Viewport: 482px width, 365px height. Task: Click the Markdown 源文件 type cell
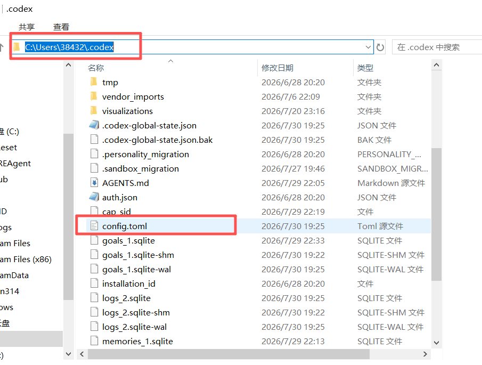tap(391, 183)
